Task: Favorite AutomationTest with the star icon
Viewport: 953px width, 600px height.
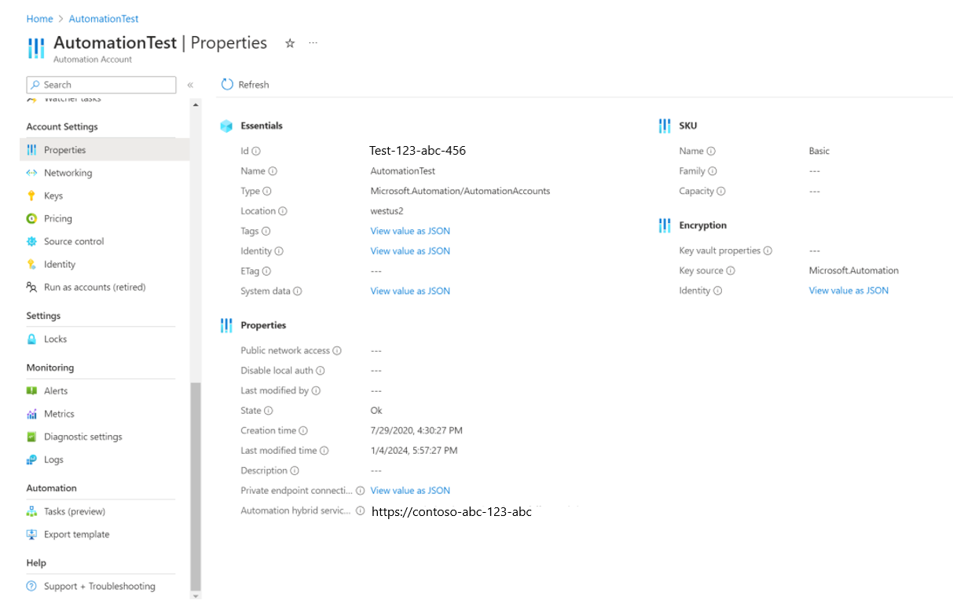Action: click(290, 43)
